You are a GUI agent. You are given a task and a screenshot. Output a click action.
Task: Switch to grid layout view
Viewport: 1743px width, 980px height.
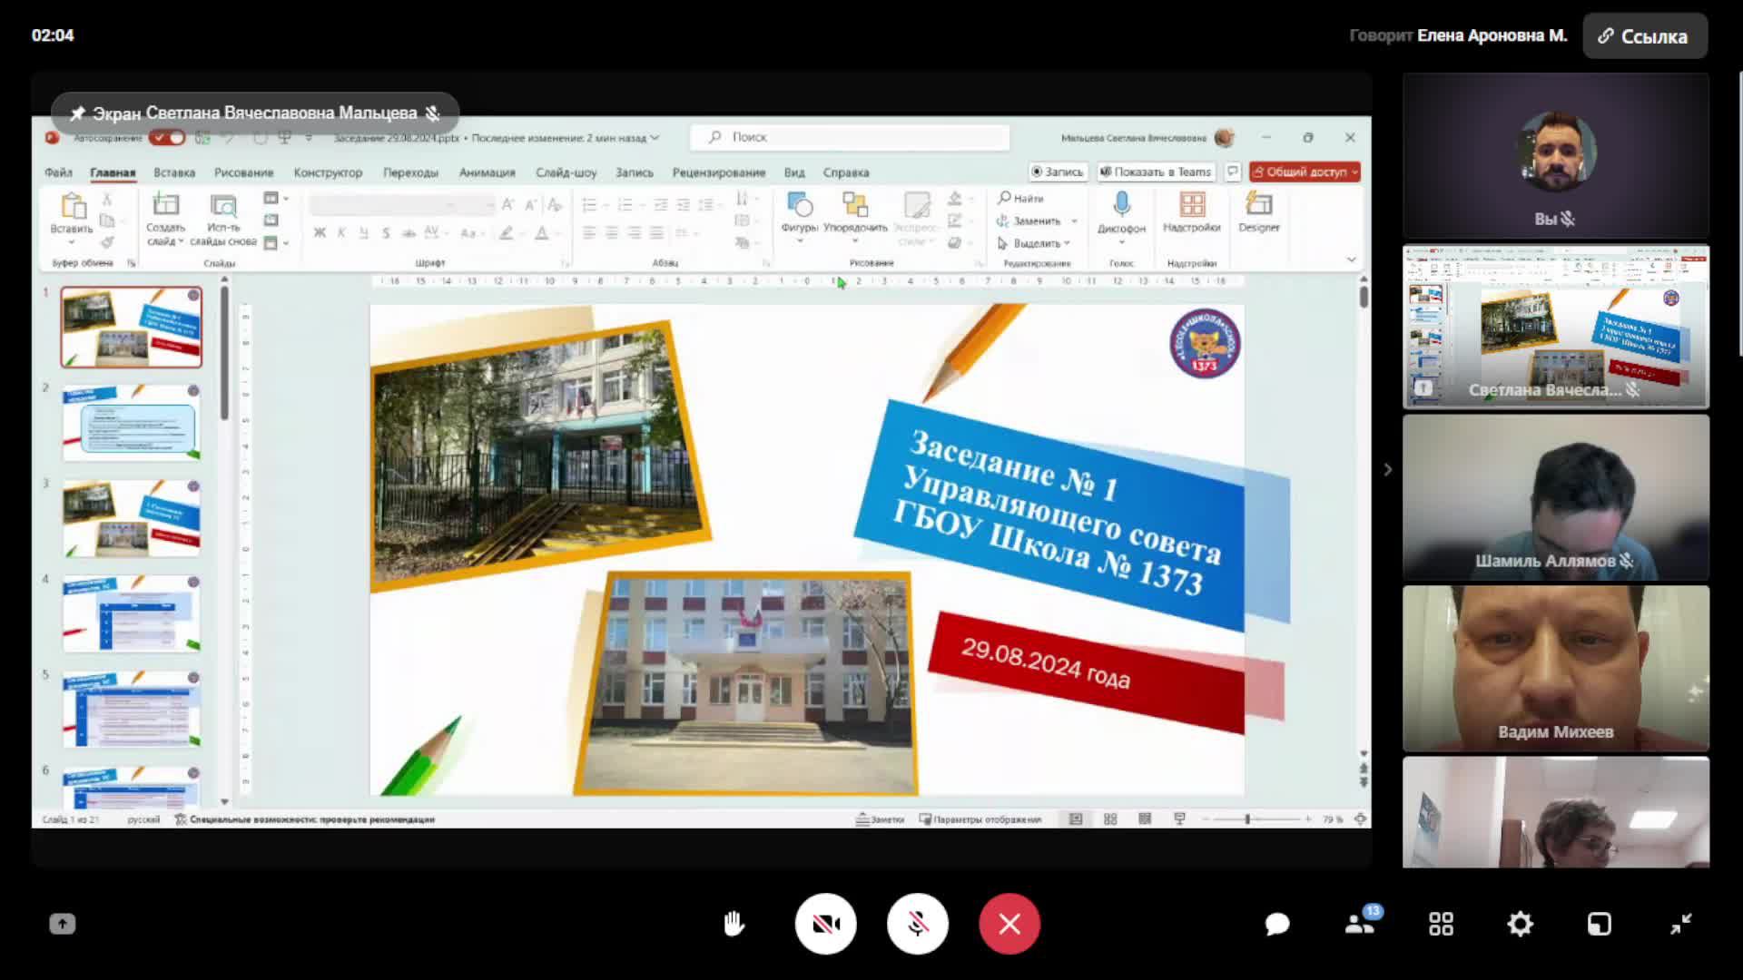pos(1441,924)
